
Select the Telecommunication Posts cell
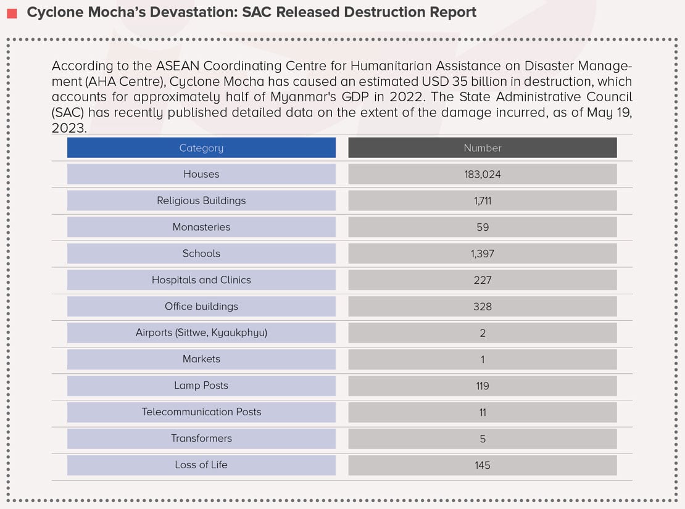point(201,412)
